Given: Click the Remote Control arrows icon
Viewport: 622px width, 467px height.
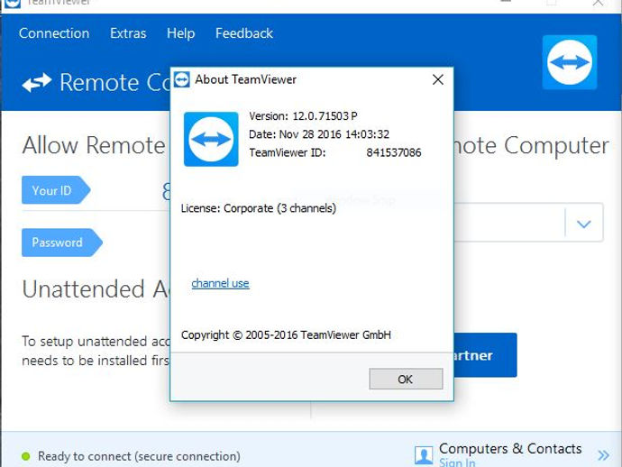Looking at the screenshot, I should point(36,83).
